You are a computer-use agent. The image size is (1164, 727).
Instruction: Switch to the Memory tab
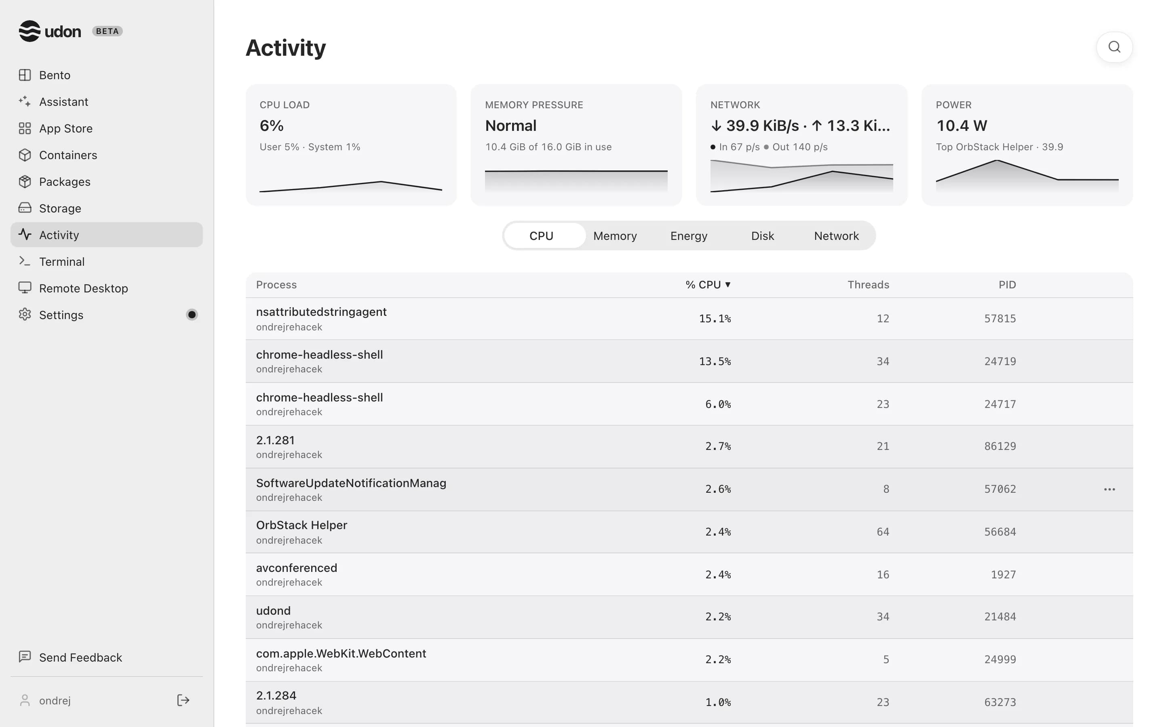[615, 235]
